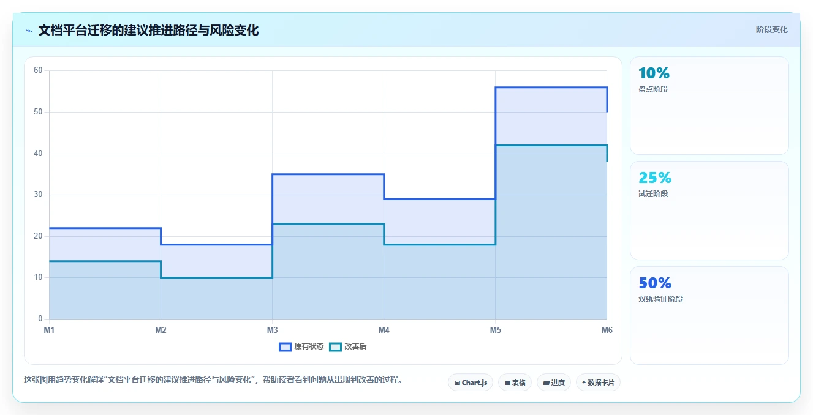The image size is (813, 415).
Task: Click the 进度 tag chip
Action: click(554, 383)
